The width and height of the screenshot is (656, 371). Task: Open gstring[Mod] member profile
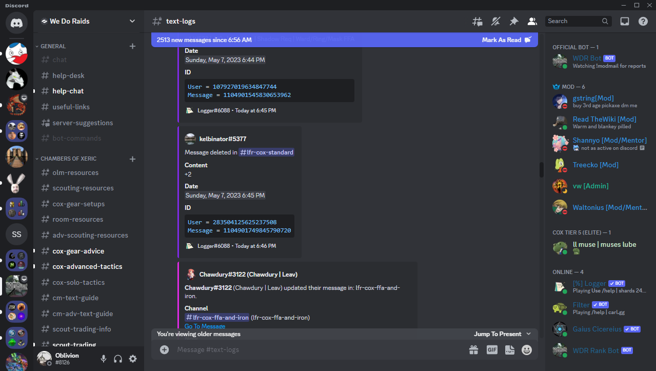[x=599, y=102]
